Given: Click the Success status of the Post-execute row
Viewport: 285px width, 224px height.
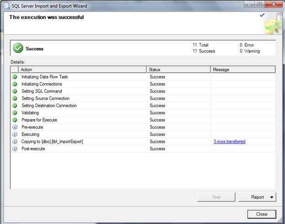Looking at the screenshot, I should pyautogui.click(x=158, y=149).
